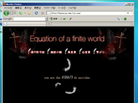This screenshot has width=138, height=103.
Task: Click the Google 検索 search button
Action: point(54,19)
